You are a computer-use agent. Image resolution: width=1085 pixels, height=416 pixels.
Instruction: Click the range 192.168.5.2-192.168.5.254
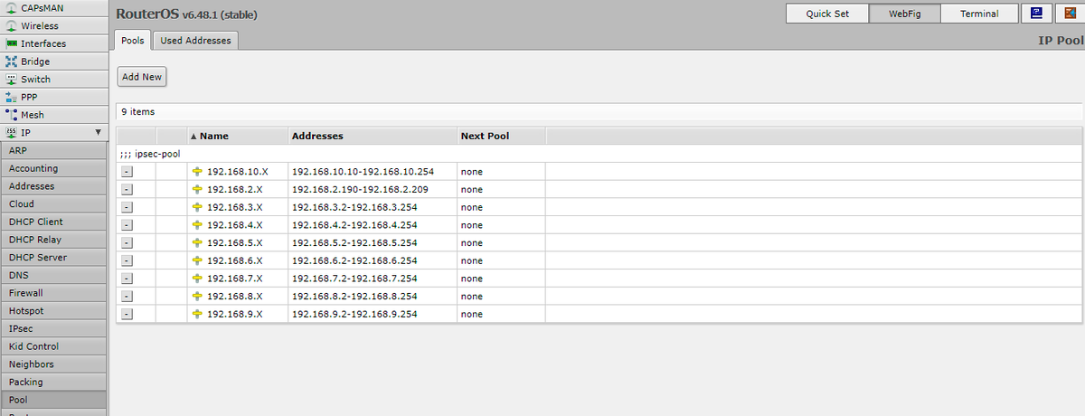point(354,243)
